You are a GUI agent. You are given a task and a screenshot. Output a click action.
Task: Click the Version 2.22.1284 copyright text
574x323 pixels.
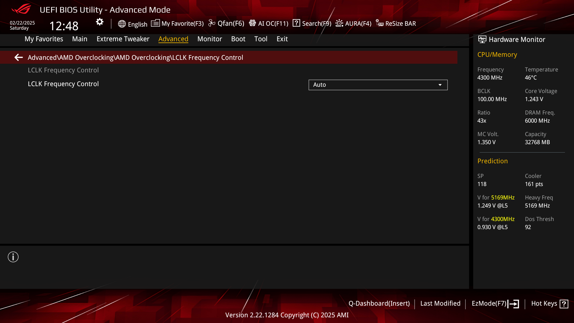287,315
